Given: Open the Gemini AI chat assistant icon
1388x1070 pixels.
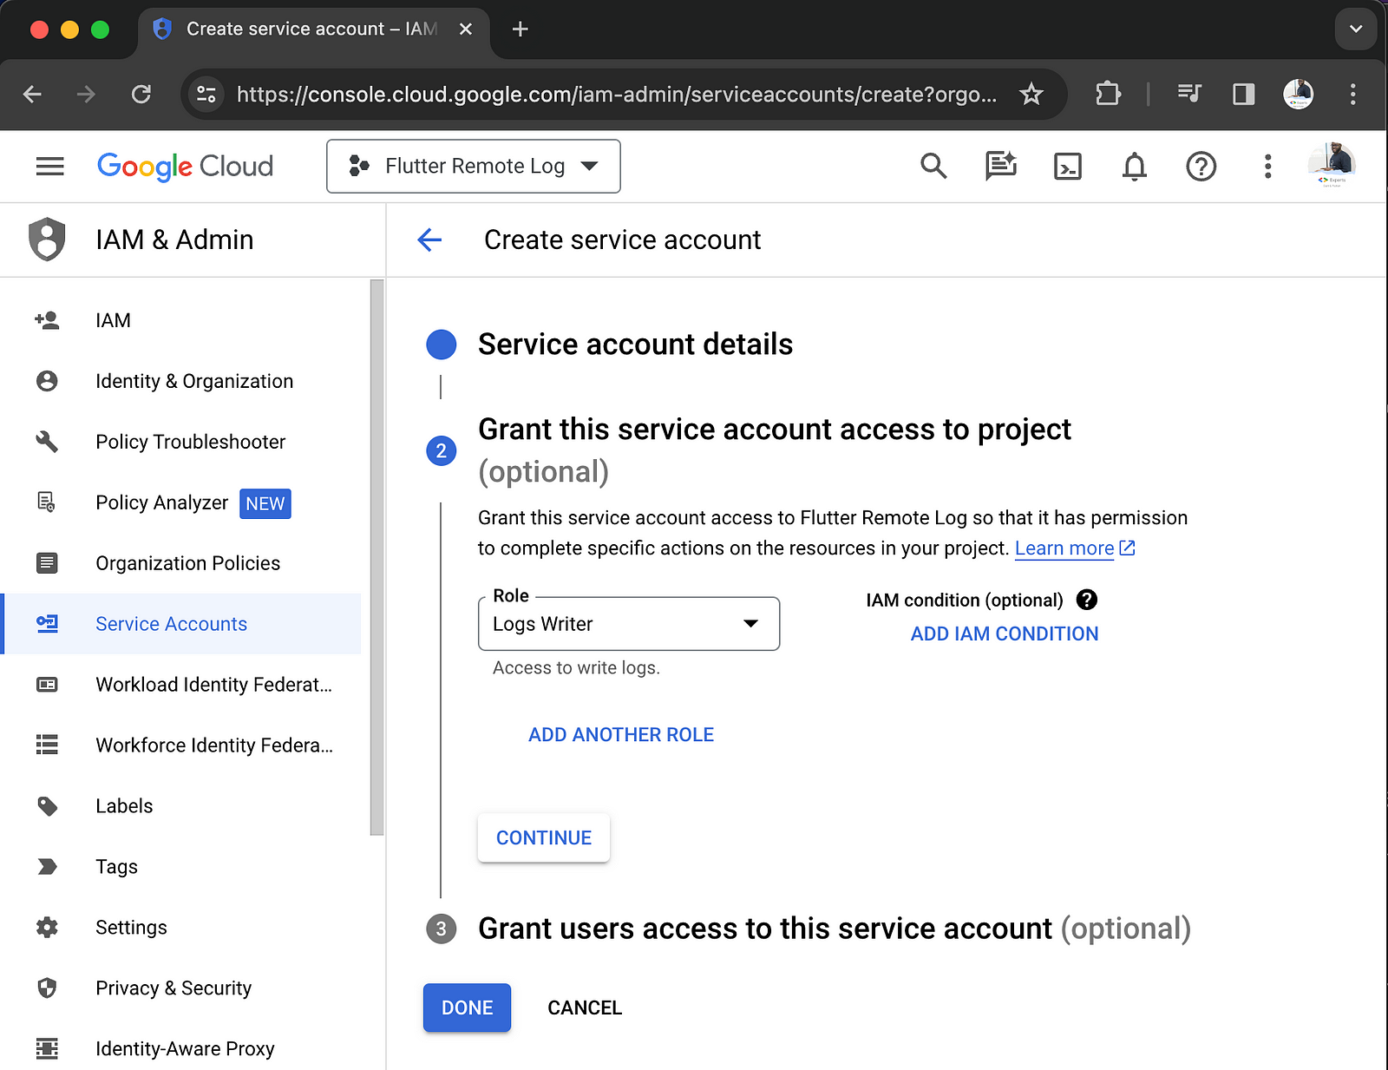Looking at the screenshot, I should (x=1000, y=166).
